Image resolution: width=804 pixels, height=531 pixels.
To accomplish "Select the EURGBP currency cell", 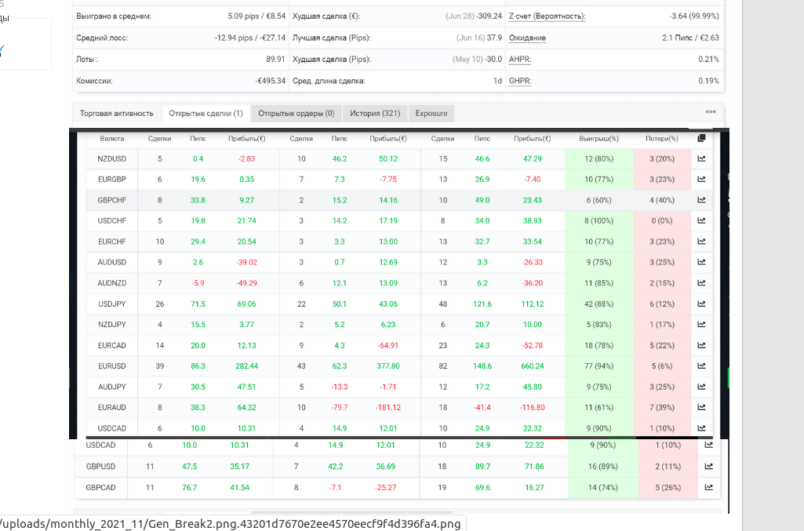I will (112, 180).
